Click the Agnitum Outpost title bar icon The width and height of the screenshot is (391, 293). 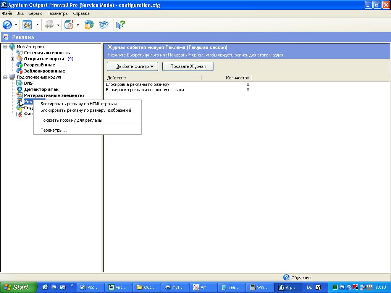pos(4,5)
